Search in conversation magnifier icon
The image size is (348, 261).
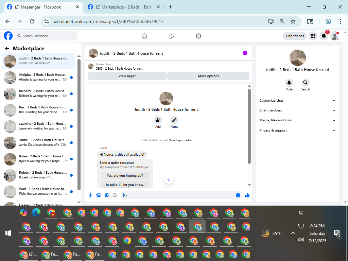point(306,83)
